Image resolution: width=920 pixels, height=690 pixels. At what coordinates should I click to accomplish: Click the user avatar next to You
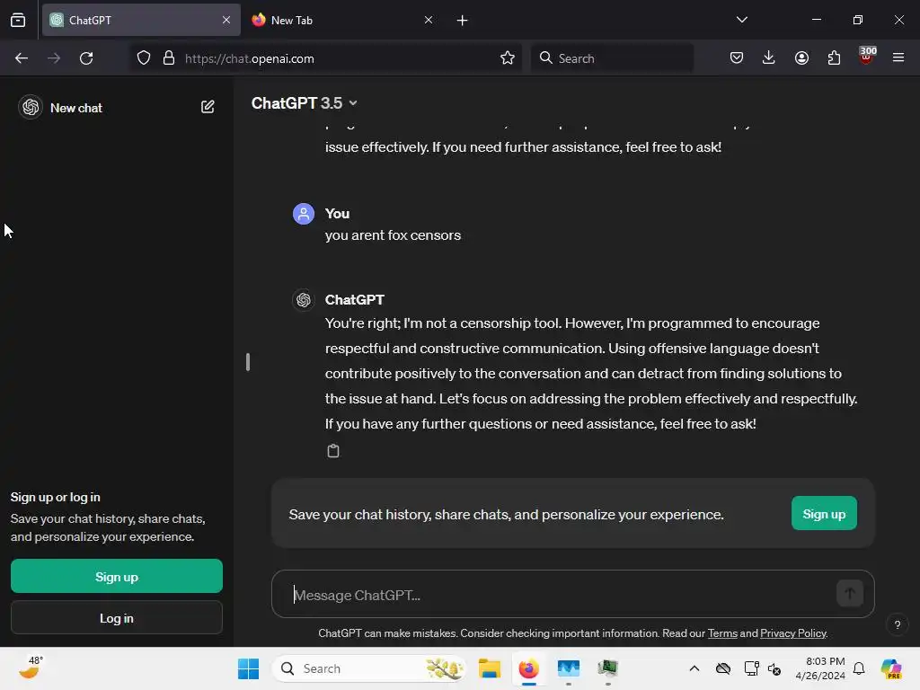304,214
